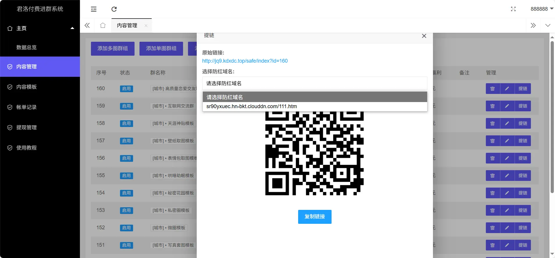Viewport: 555px width, 258px height.
Task: Open the original link jq9.kdxdc.top
Action: coord(245,61)
